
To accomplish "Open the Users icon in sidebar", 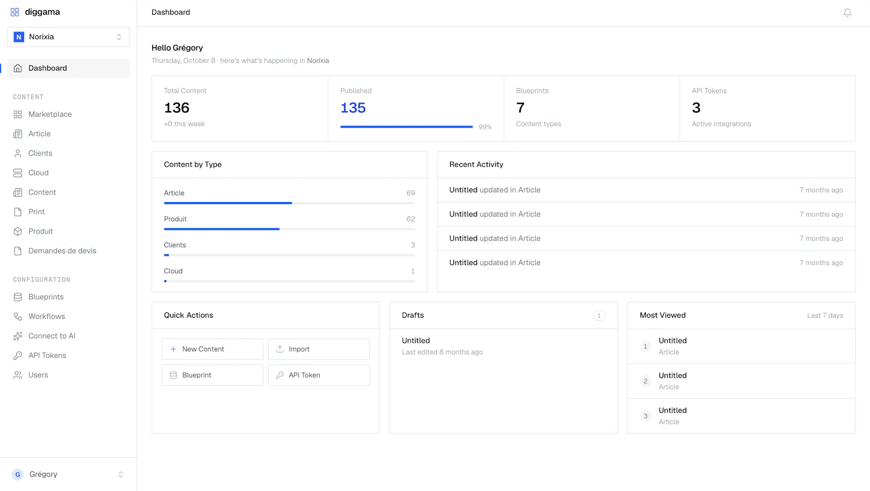I will [x=18, y=375].
